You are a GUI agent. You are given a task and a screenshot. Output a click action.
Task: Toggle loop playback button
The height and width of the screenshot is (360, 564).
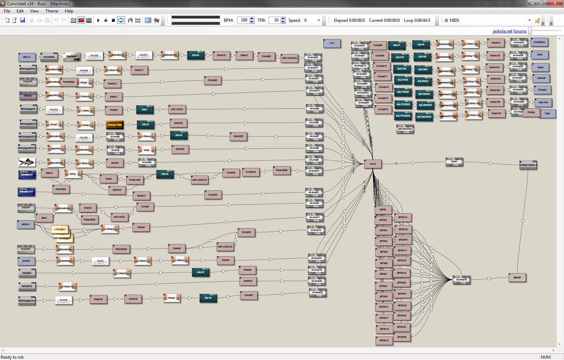click(121, 20)
